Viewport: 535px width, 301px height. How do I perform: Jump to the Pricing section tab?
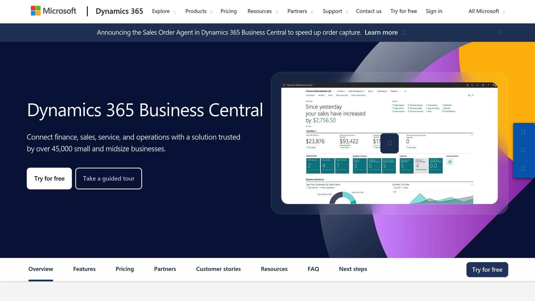125,269
